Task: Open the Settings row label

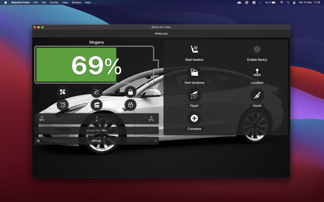Action: coord(97,141)
